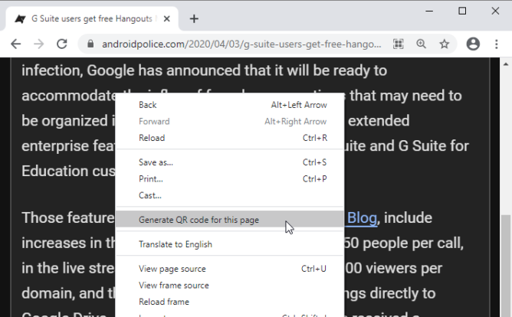The height and width of the screenshot is (317, 512).
Task: Click the QR code icon in address bar
Action: pos(398,44)
